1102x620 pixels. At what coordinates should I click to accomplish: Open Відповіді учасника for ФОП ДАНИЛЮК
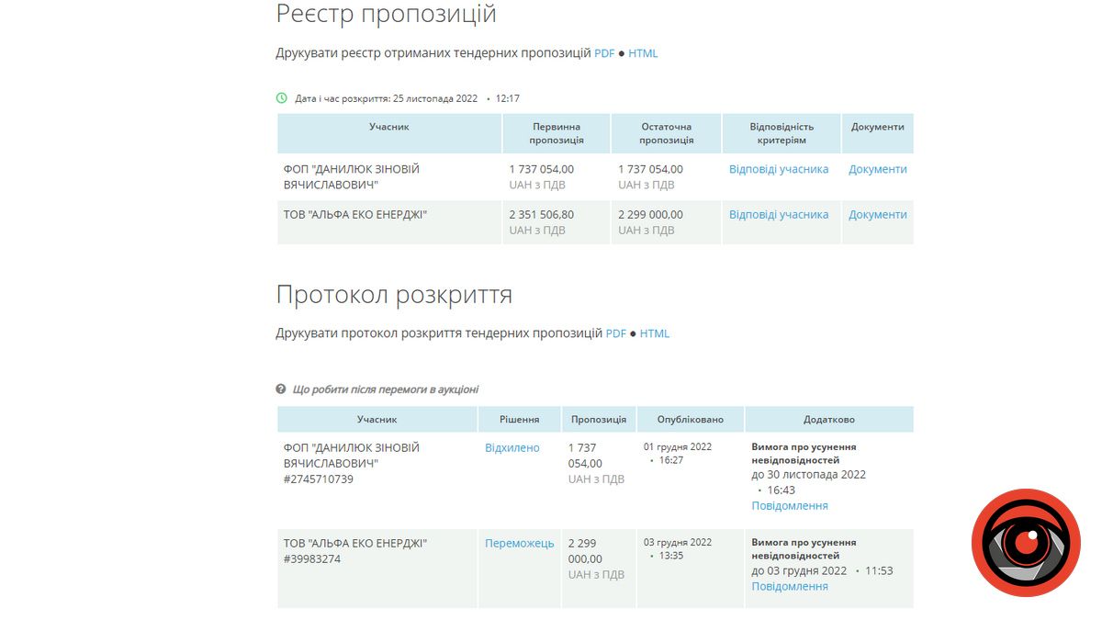click(x=779, y=169)
